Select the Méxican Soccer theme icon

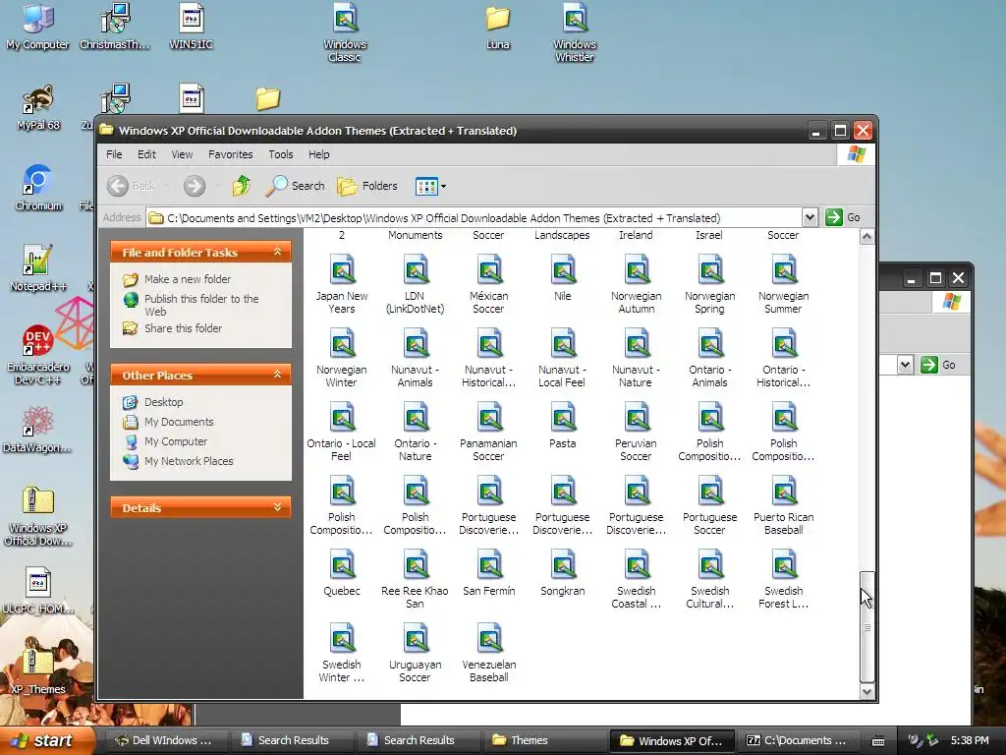point(489,283)
